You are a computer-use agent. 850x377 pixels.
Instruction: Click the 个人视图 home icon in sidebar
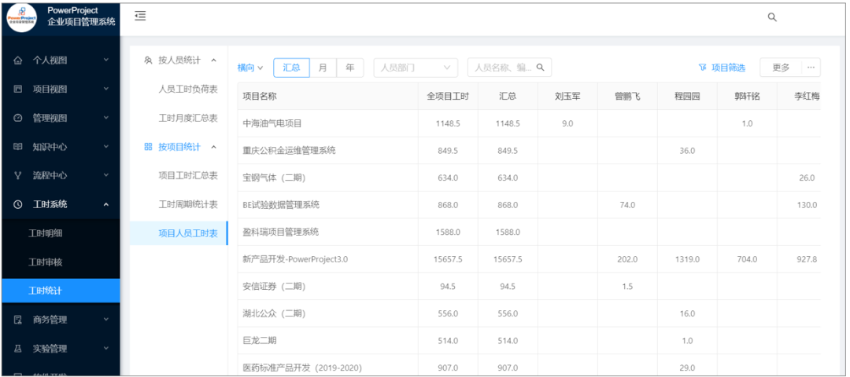[18, 60]
